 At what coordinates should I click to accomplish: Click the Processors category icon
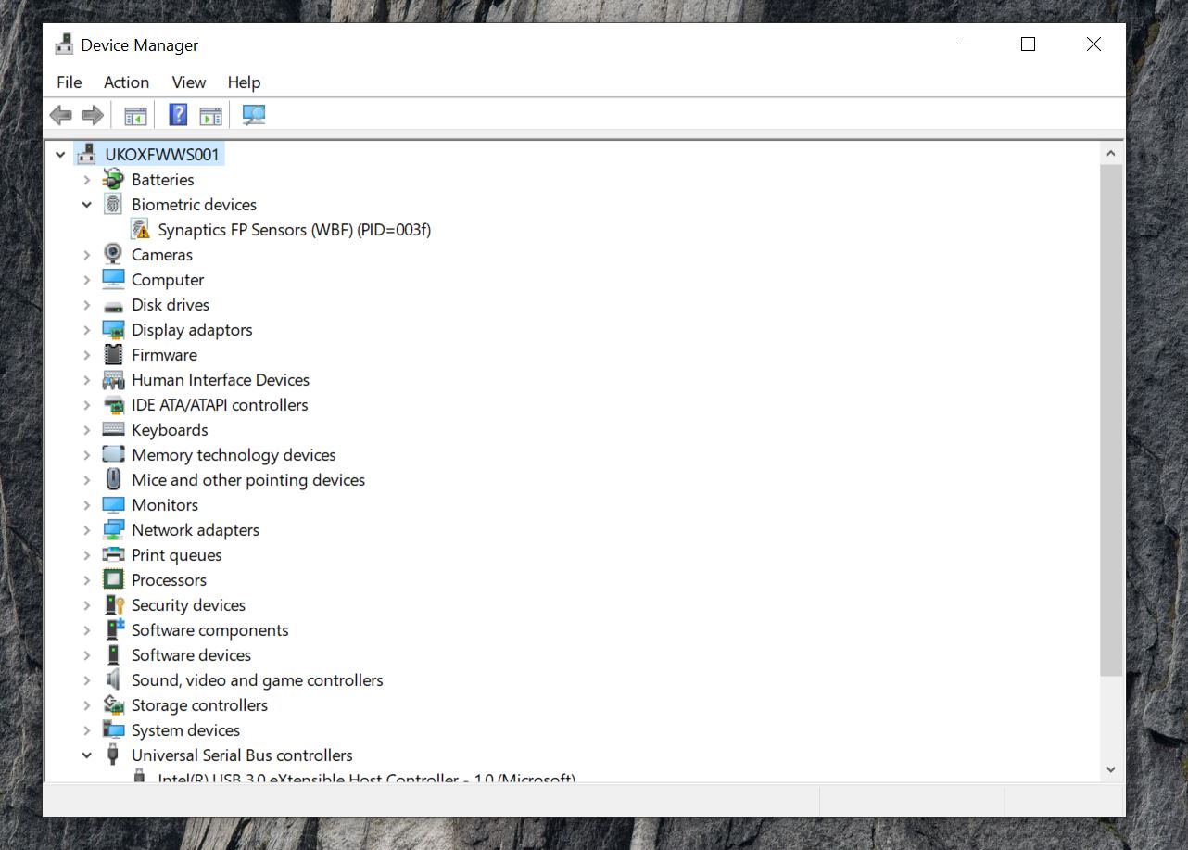coord(111,579)
